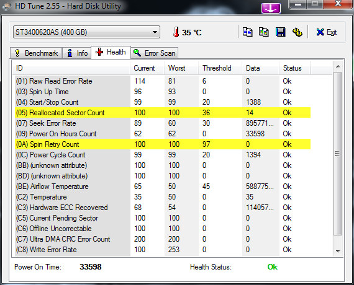
Task: Click the scrollbar up arrow
Action: click(x=338, y=66)
